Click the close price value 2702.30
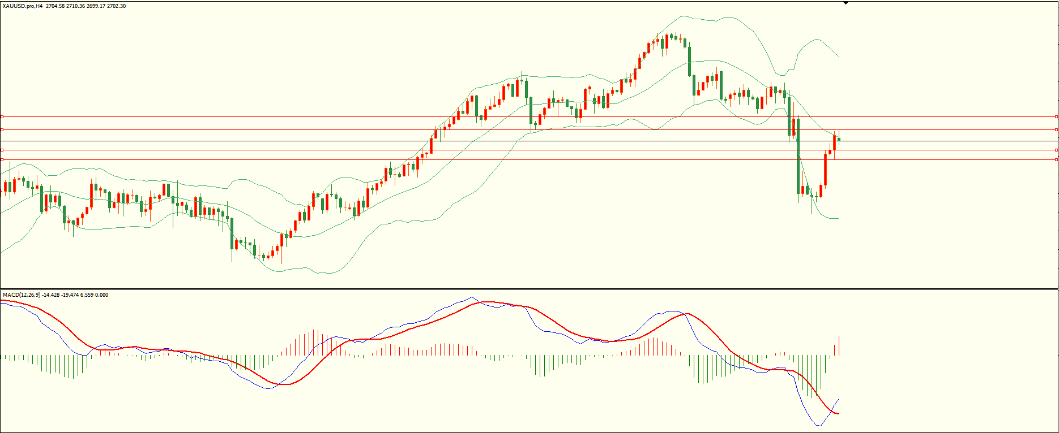 pos(116,6)
